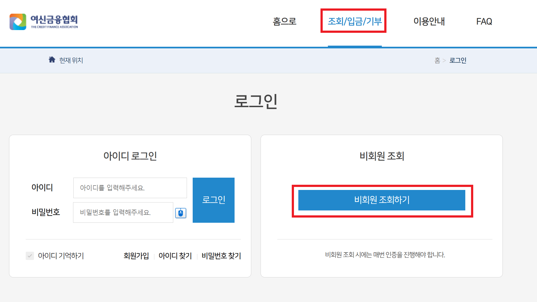The height and width of the screenshot is (302, 537).
Task: Go to the FAQ menu
Action: click(x=484, y=21)
